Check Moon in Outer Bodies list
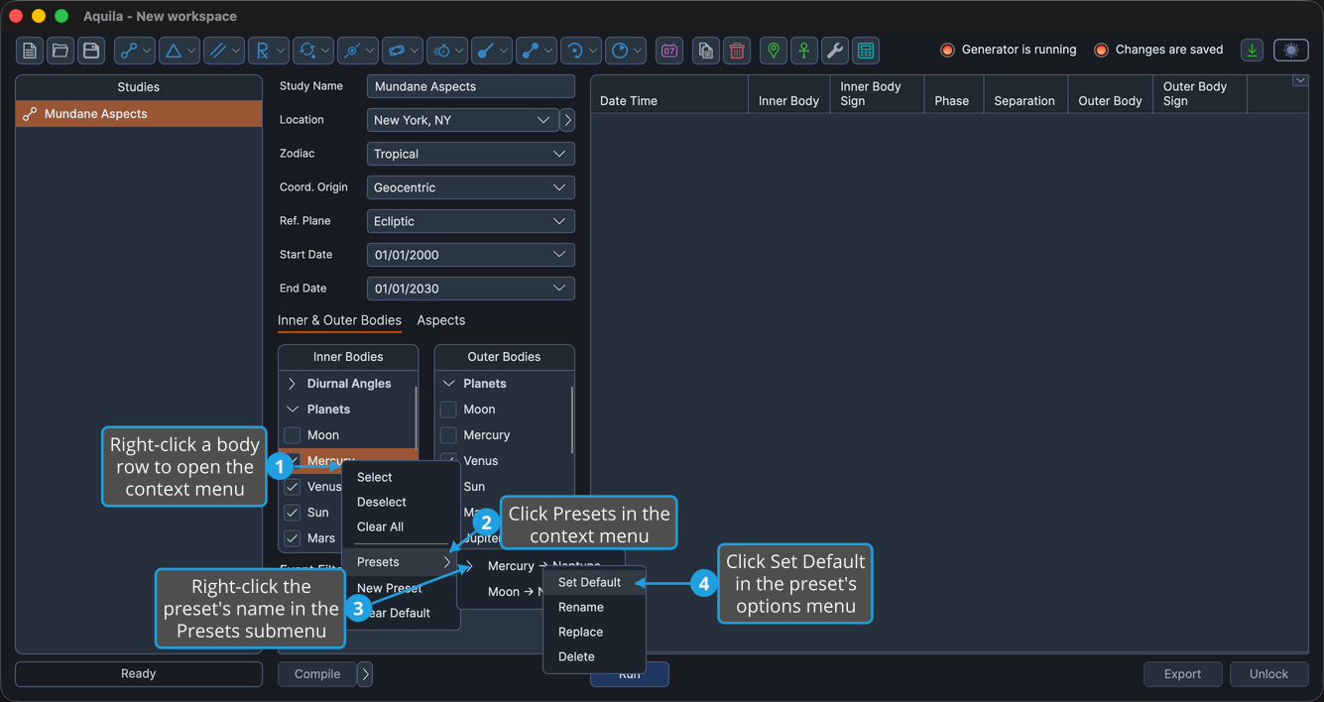1324x702 pixels. 448,409
